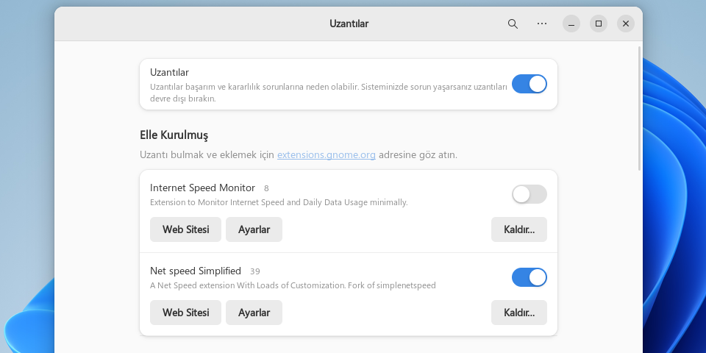This screenshot has width=706, height=353.
Task: Select the Net speed Simplified title row
Action: coord(349,277)
